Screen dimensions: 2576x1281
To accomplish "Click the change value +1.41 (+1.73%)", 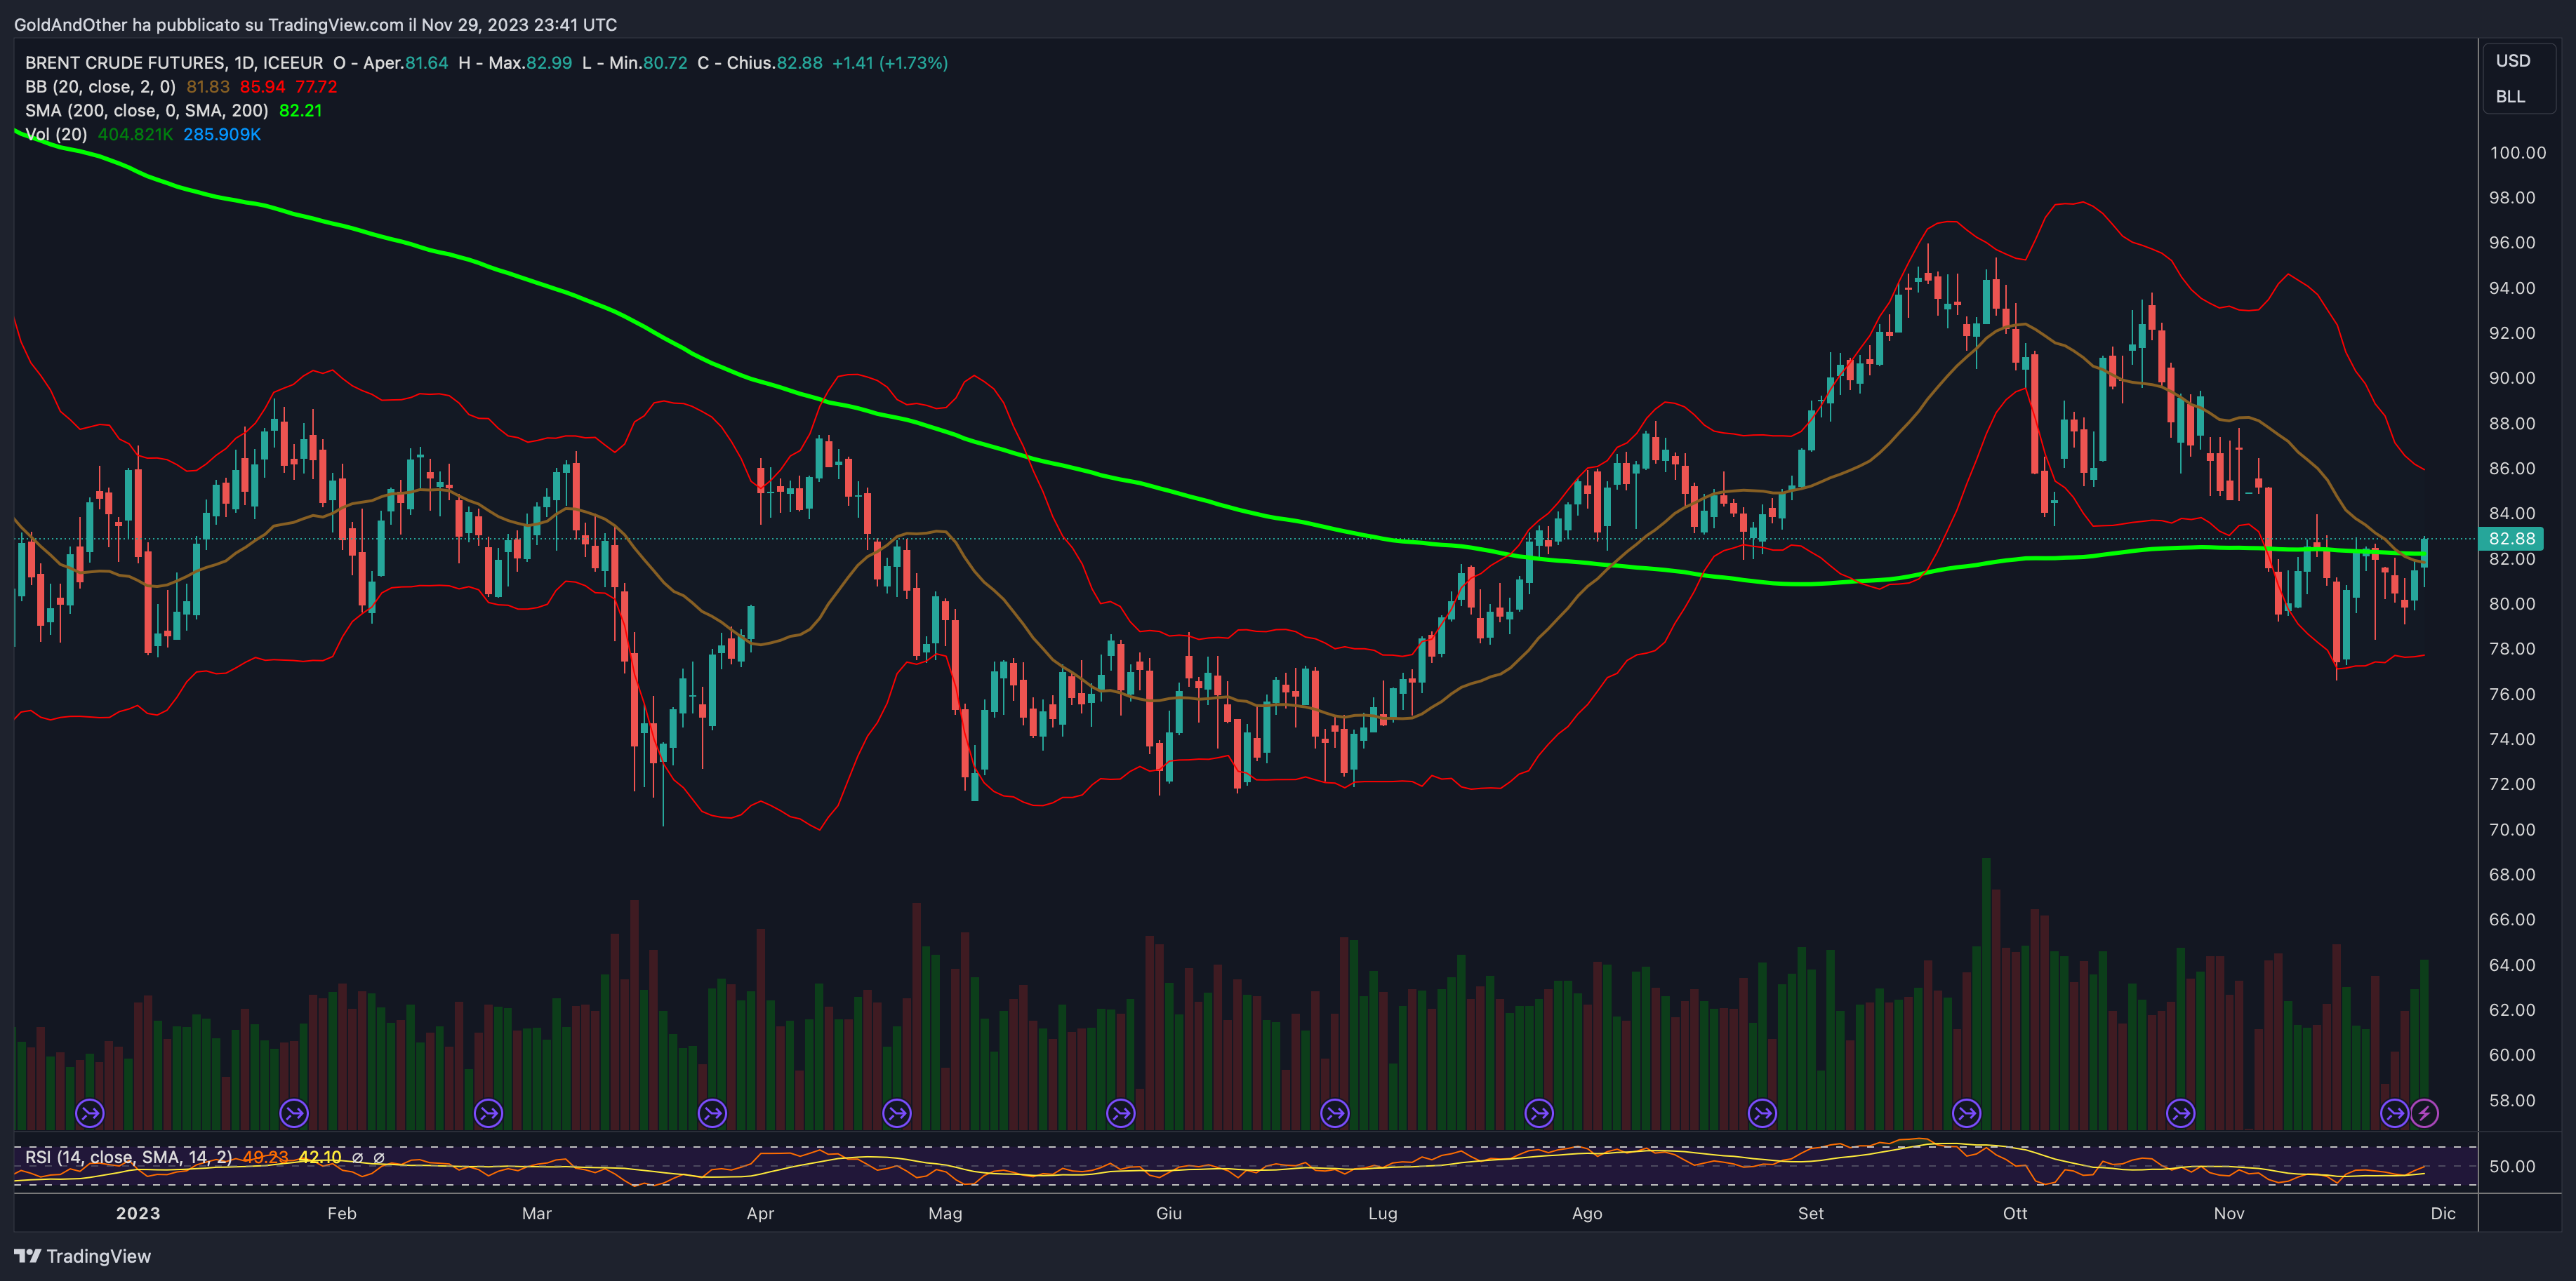I will 890,63.
